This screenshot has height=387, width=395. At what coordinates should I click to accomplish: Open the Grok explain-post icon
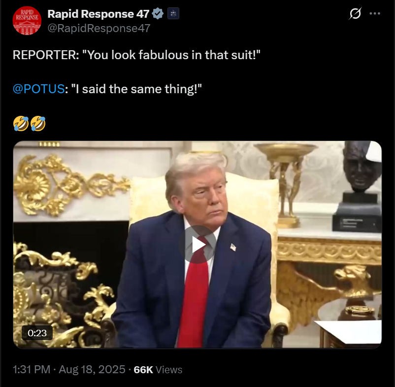tap(355, 13)
